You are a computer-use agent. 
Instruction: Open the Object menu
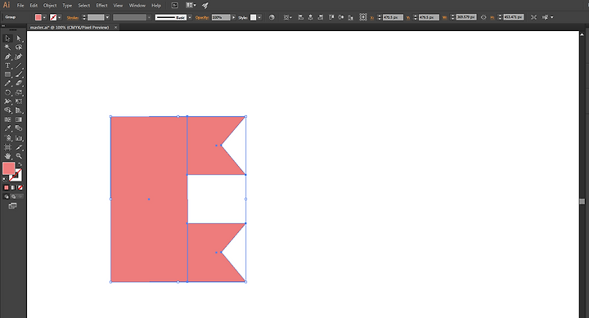[x=50, y=5]
